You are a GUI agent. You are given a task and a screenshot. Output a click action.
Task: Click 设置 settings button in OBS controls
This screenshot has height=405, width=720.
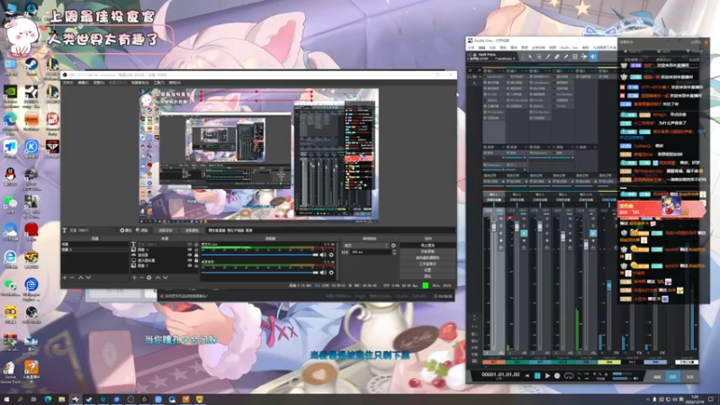pos(427,270)
